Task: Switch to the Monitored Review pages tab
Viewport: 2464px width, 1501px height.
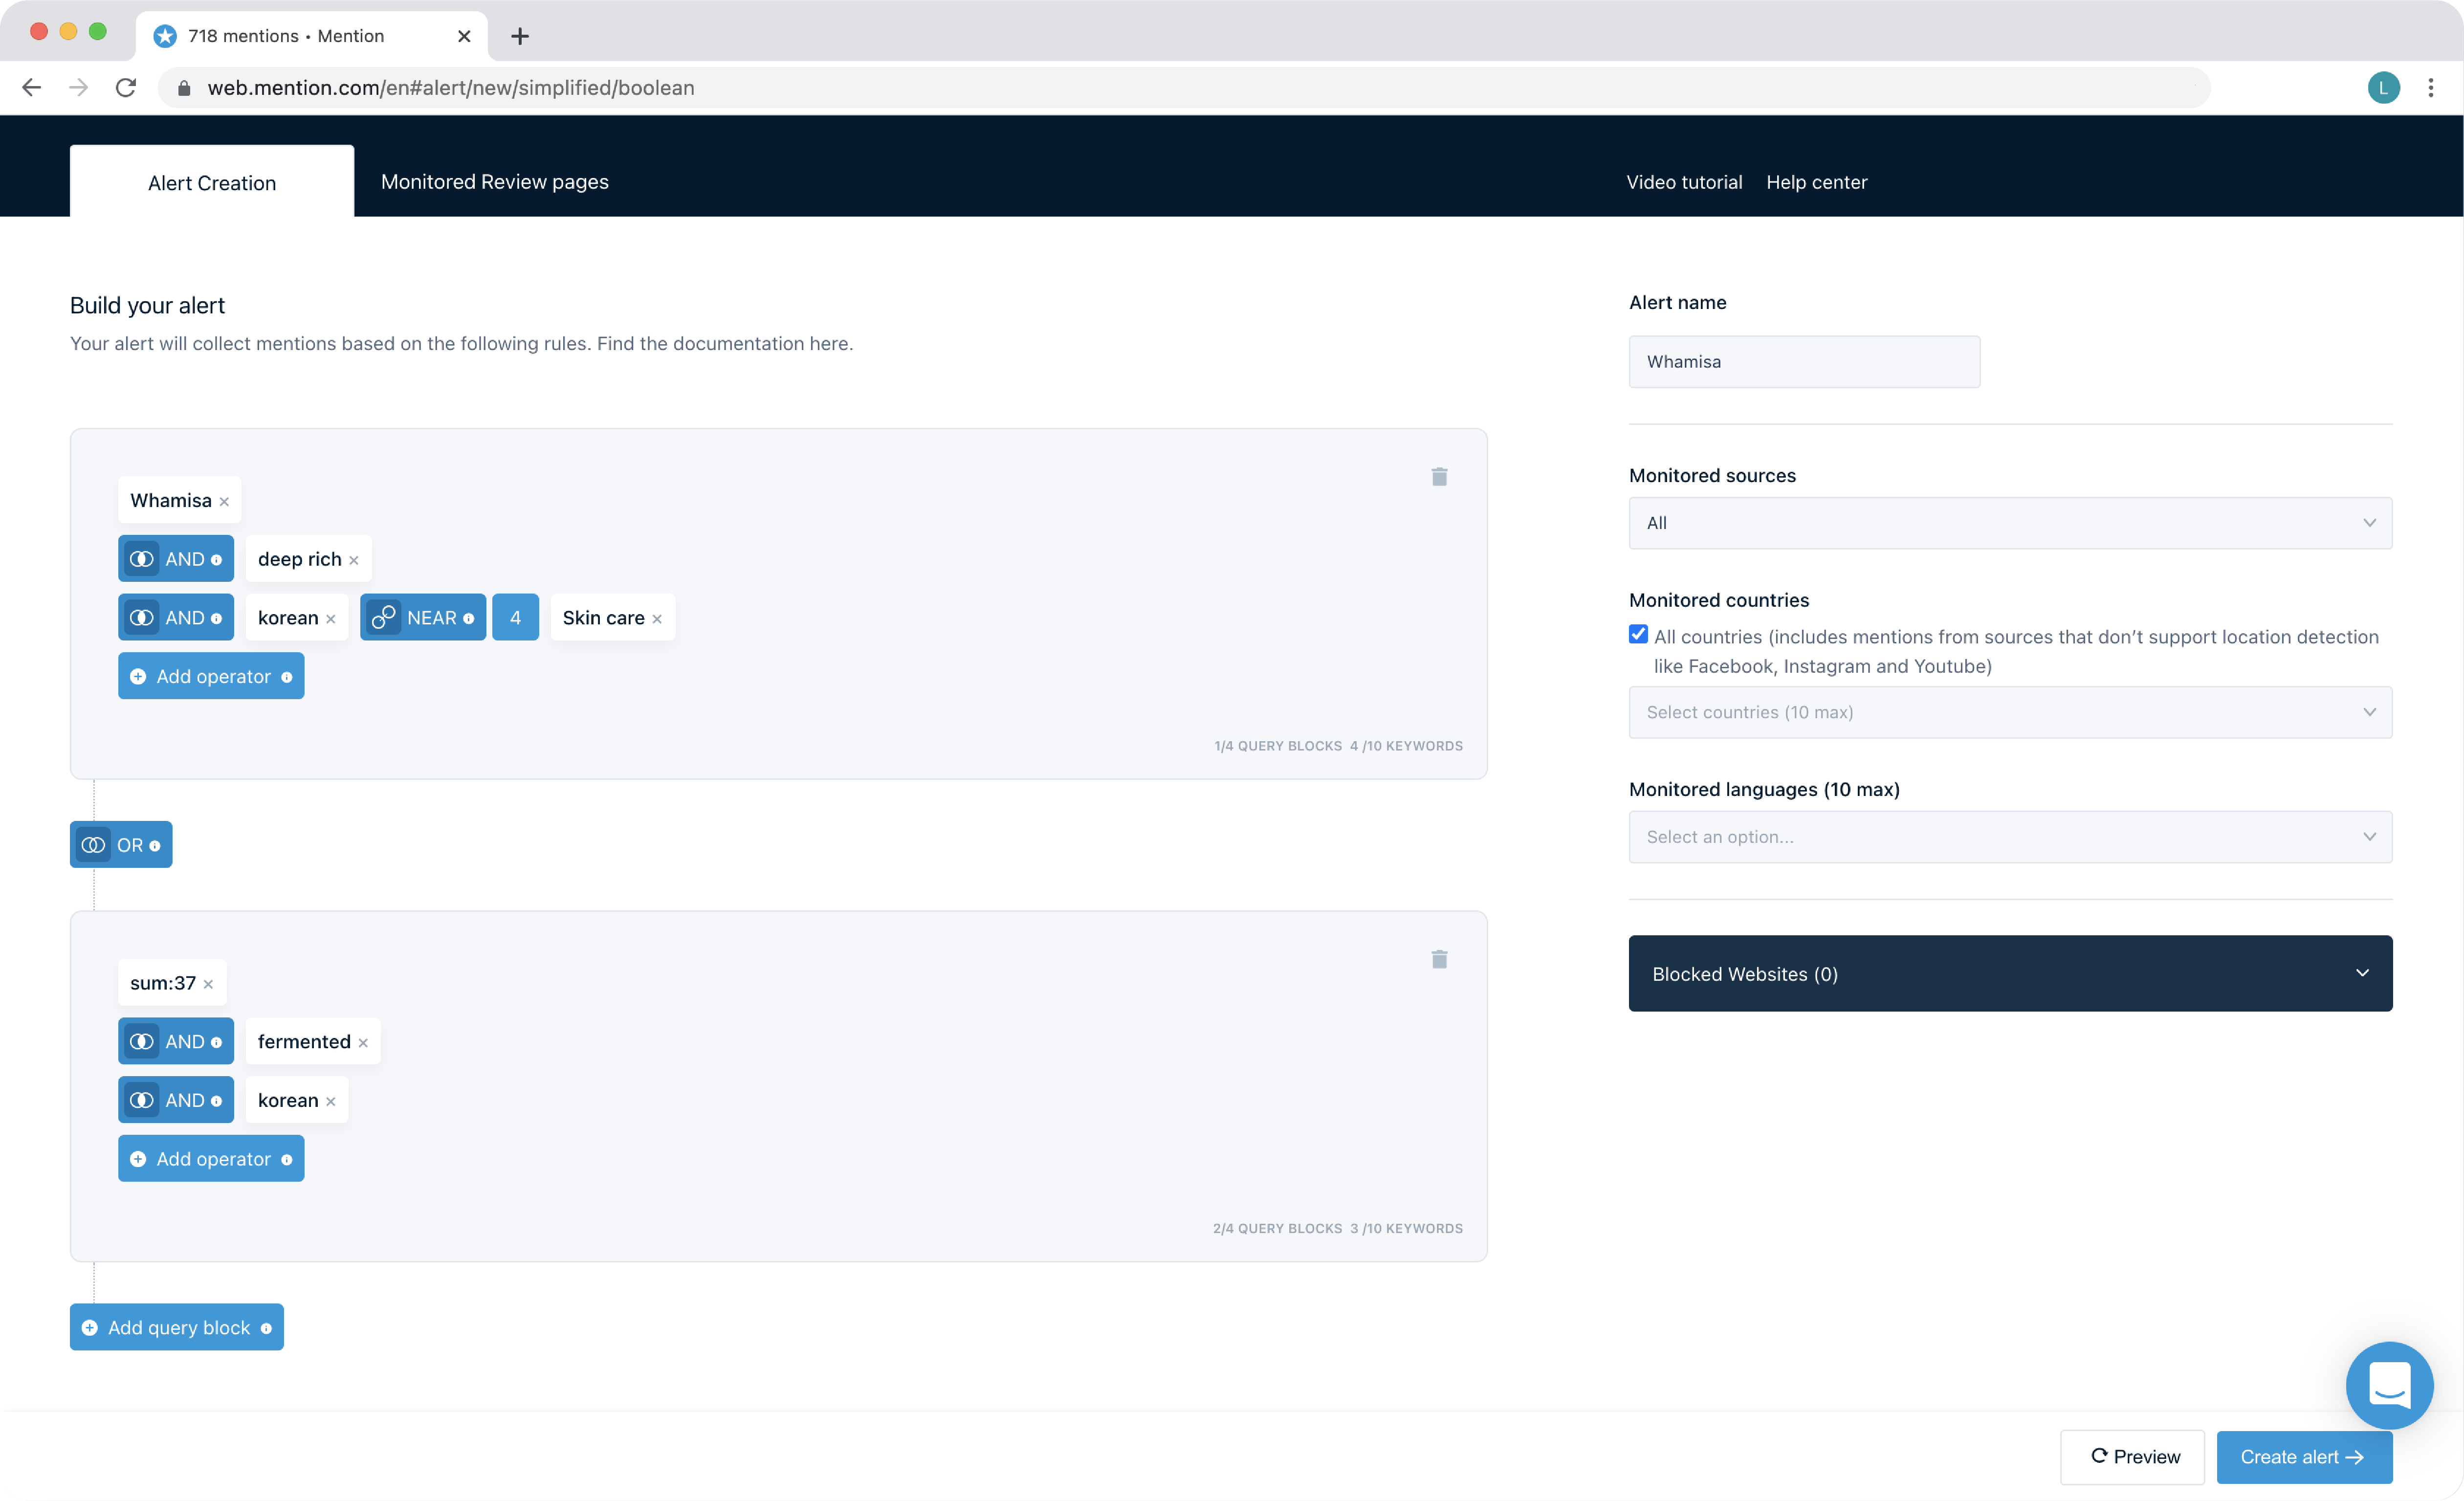Action: coord(494,182)
